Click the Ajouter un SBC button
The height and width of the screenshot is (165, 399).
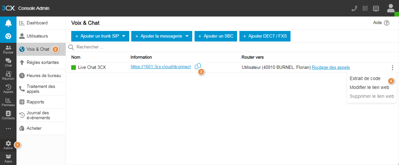click(x=216, y=36)
